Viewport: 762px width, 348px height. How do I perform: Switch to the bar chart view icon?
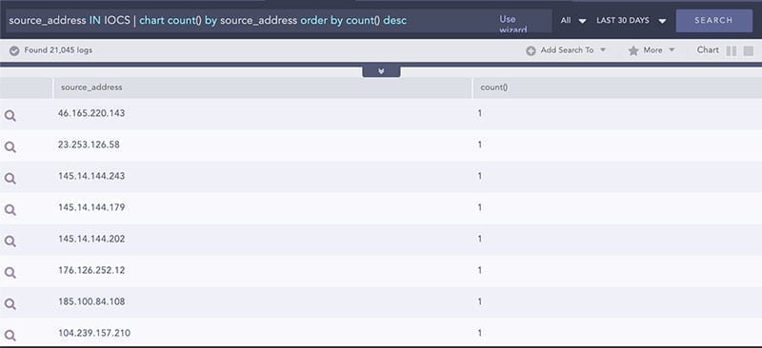(732, 51)
